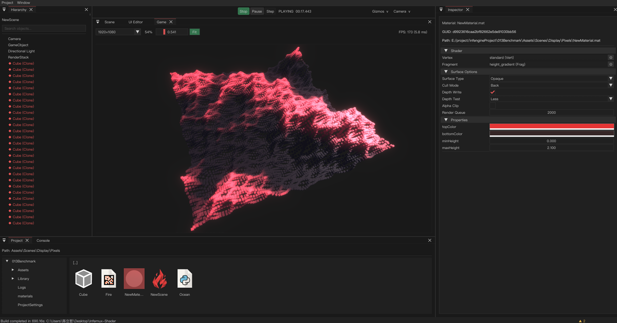This screenshot has width=617, height=323.
Task: Click the Fragment shader gear icon
Action: click(611, 64)
